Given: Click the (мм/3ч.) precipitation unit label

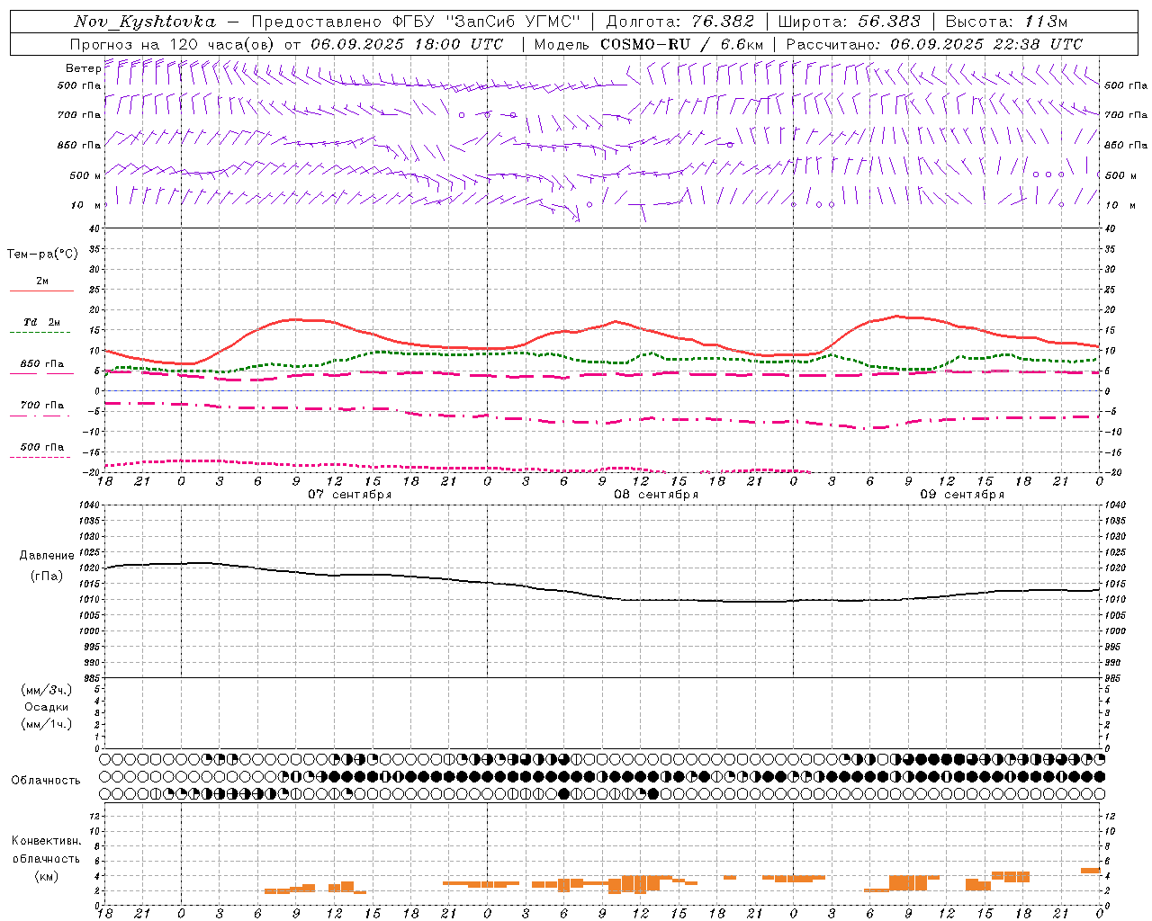Looking at the screenshot, I should pos(47,691).
